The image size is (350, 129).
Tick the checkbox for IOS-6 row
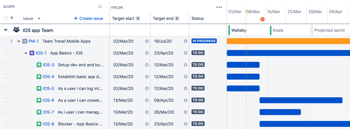[6, 100]
